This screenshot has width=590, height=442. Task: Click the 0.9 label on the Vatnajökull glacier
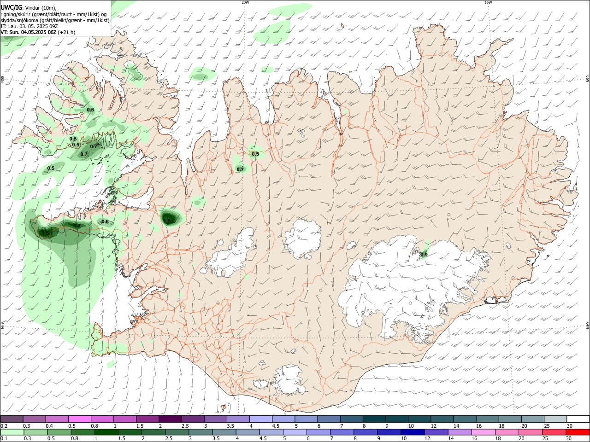click(424, 255)
